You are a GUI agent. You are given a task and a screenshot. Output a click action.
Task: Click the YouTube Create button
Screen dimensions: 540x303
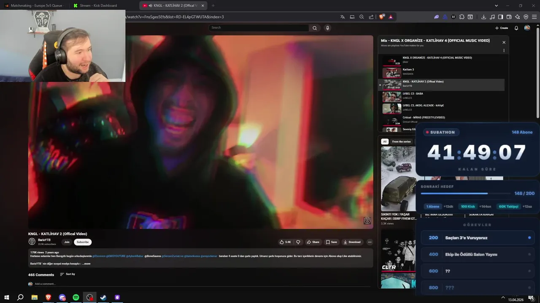pos(502,28)
